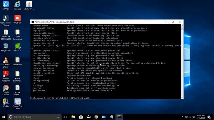This screenshot has height=120, width=214.
Task: Select the New folder icon
Action: [18, 61]
